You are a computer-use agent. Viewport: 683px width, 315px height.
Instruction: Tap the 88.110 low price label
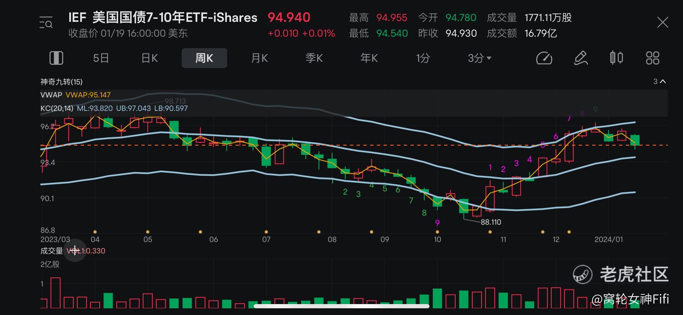tap(491, 222)
